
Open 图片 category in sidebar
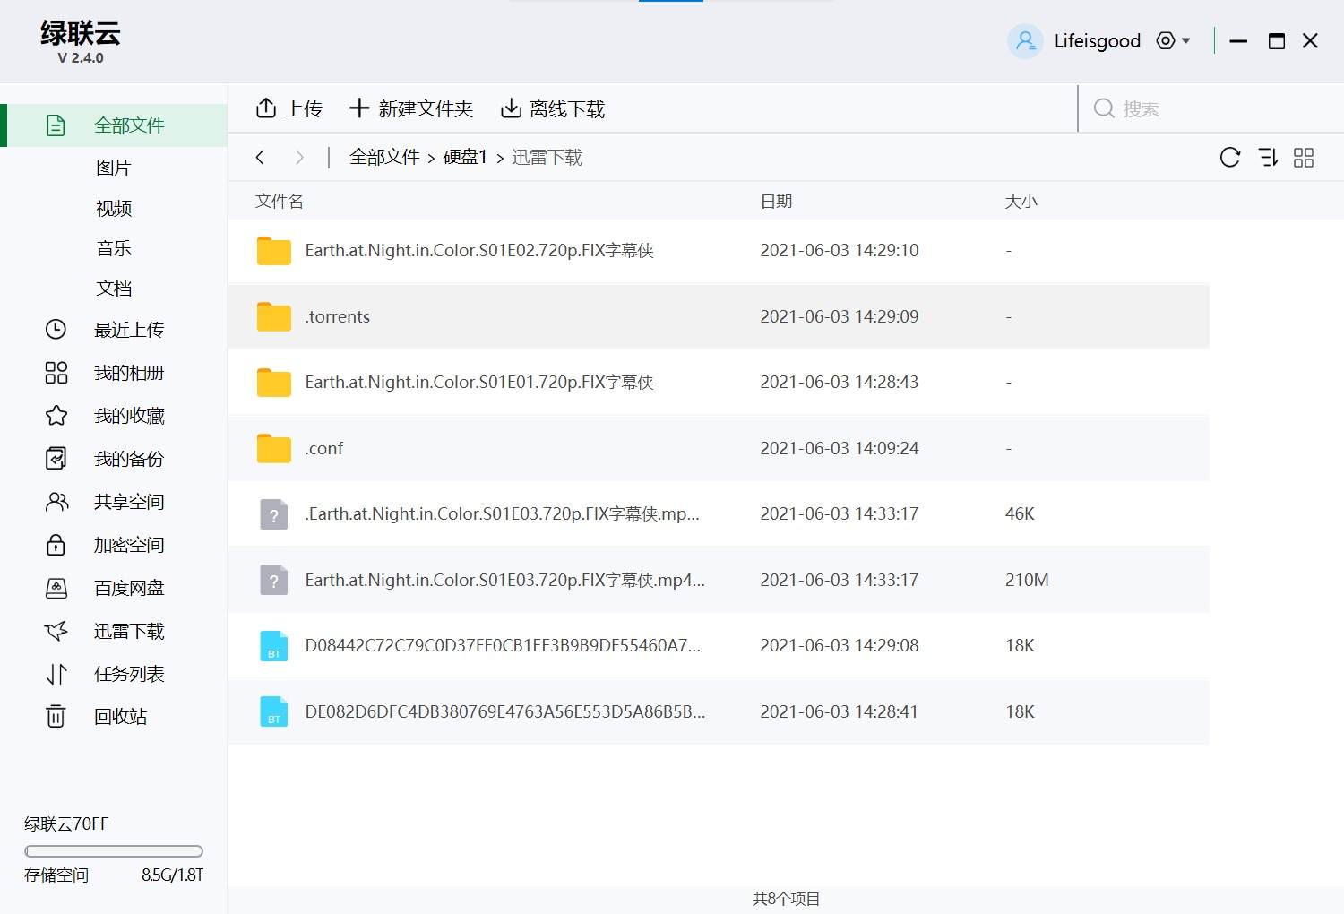pos(114,168)
